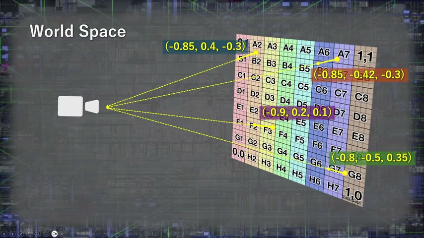Click grid cell E1
Image resolution: width=424 pixels, height=238 pixels.
click(240, 107)
